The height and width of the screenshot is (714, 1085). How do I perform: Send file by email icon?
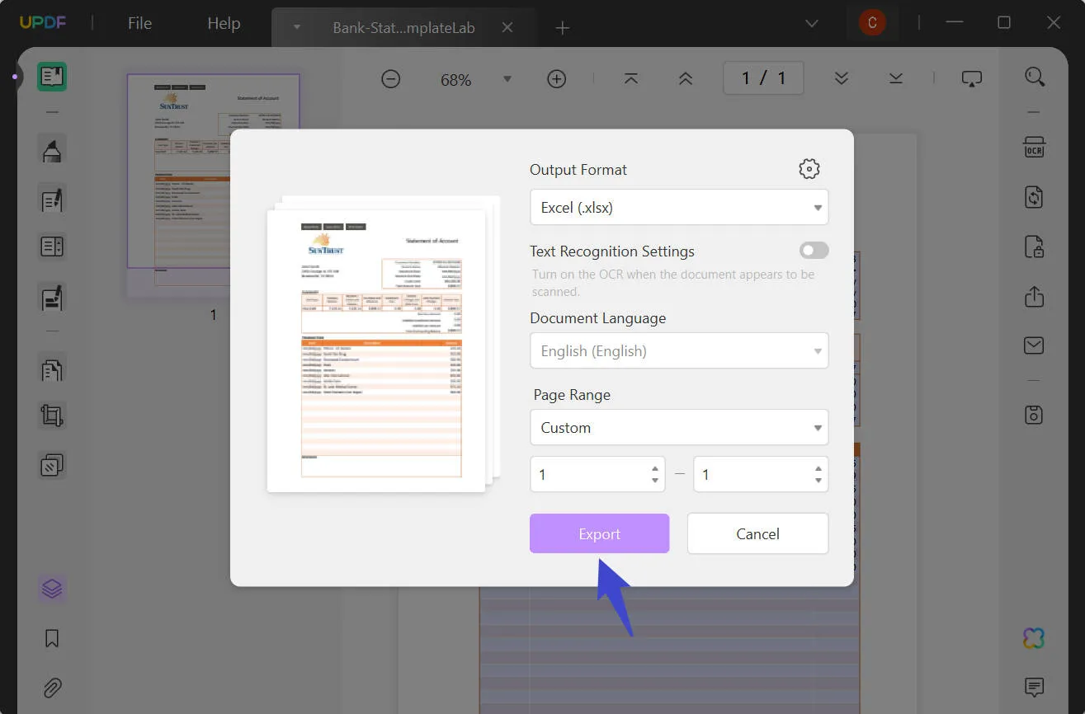pyautogui.click(x=1034, y=345)
